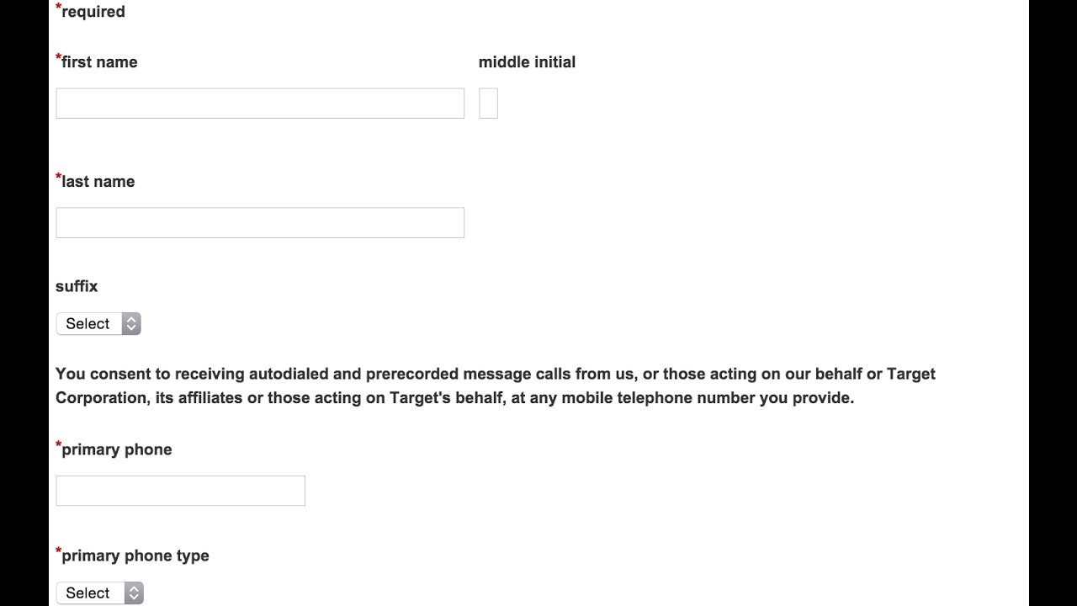Click the red asterisk beside primary phone type
1077x606 pixels.
[59, 551]
